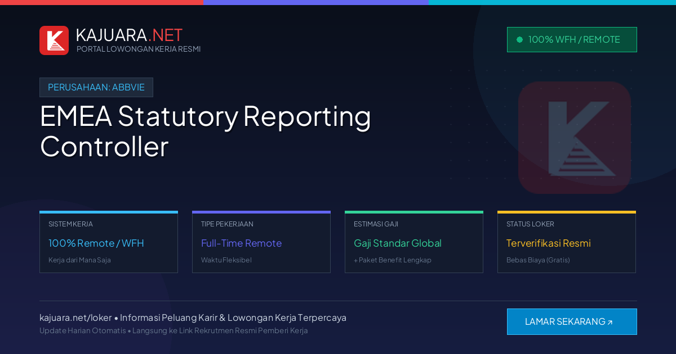Select the Full-Time Remote value
Viewport: 676px width, 354px height.
pyautogui.click(x=241, y=243)
